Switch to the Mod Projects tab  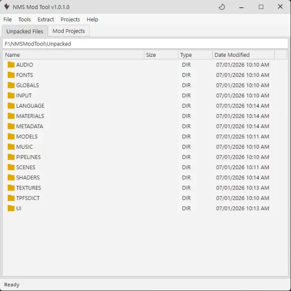click(x=69, y=31)
